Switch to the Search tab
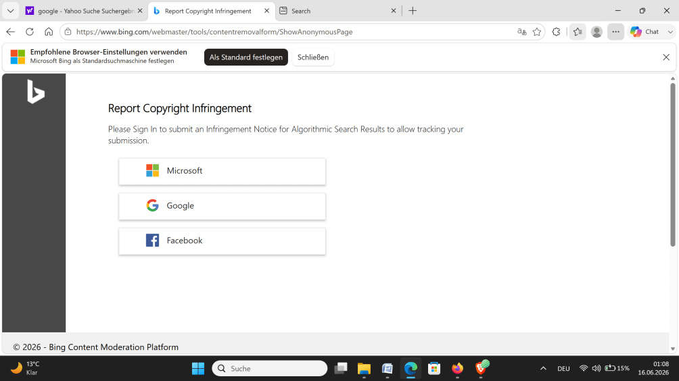 pyautogui.click(x=337, y=11)
